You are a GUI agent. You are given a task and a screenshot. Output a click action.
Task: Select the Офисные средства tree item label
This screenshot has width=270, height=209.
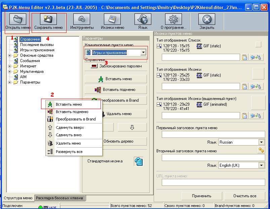37,55
